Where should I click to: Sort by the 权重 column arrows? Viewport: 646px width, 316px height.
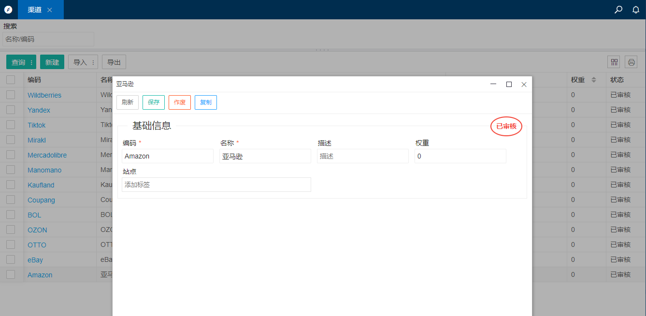click(594, 80)
